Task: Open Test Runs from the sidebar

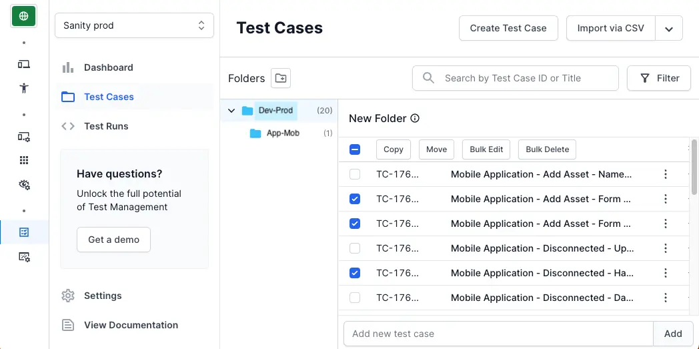Action: 106,126
